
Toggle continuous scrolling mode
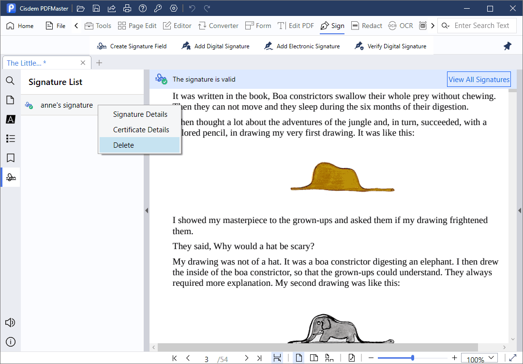click(x=329, y=358)
